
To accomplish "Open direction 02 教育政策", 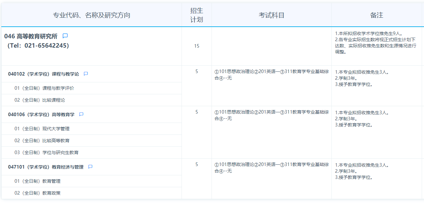I will coord(37,193).
